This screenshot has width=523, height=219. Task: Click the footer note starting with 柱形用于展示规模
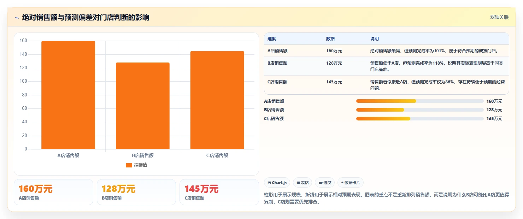[387, 199]
